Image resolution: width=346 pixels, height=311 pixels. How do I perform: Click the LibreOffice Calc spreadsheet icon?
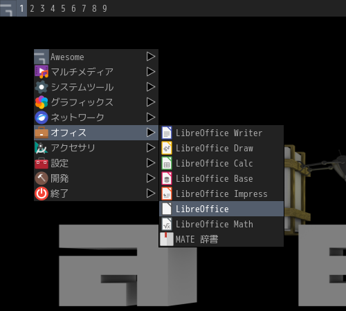point(167,163)
